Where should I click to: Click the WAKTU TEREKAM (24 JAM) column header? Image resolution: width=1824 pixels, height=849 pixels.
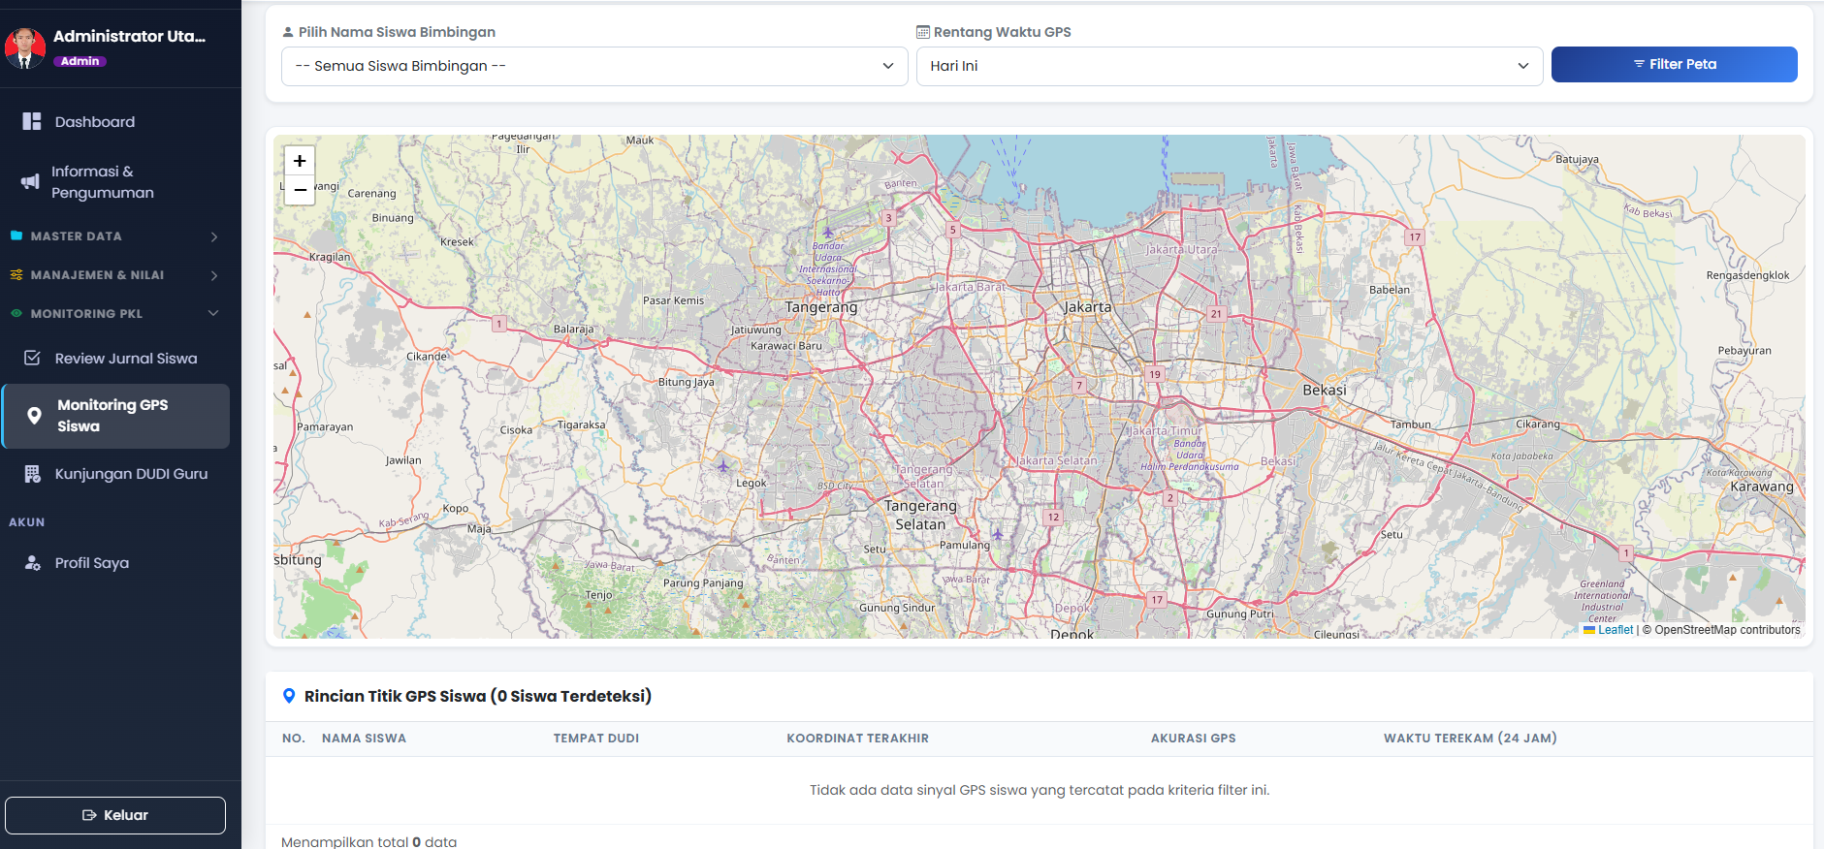coord(1470,739)
